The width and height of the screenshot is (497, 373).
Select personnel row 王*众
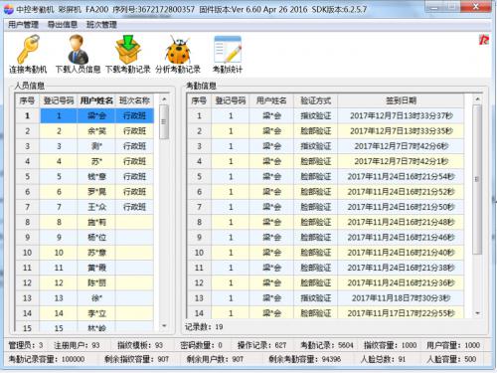tap(84, 207)
